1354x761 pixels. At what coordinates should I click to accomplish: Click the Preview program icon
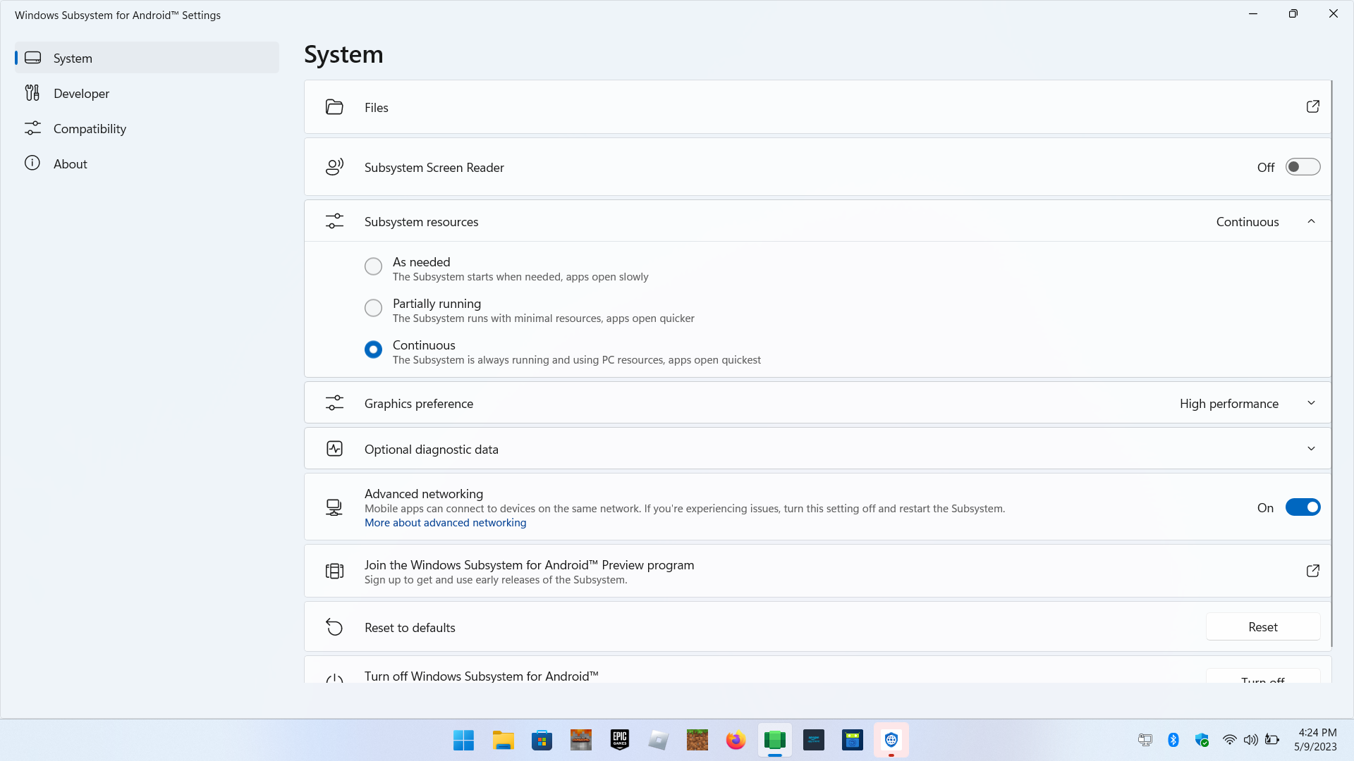click(334, 571)
